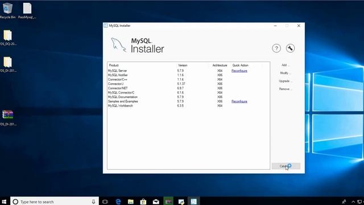Open the PassMysql desktop file

[x=27, y=10]
